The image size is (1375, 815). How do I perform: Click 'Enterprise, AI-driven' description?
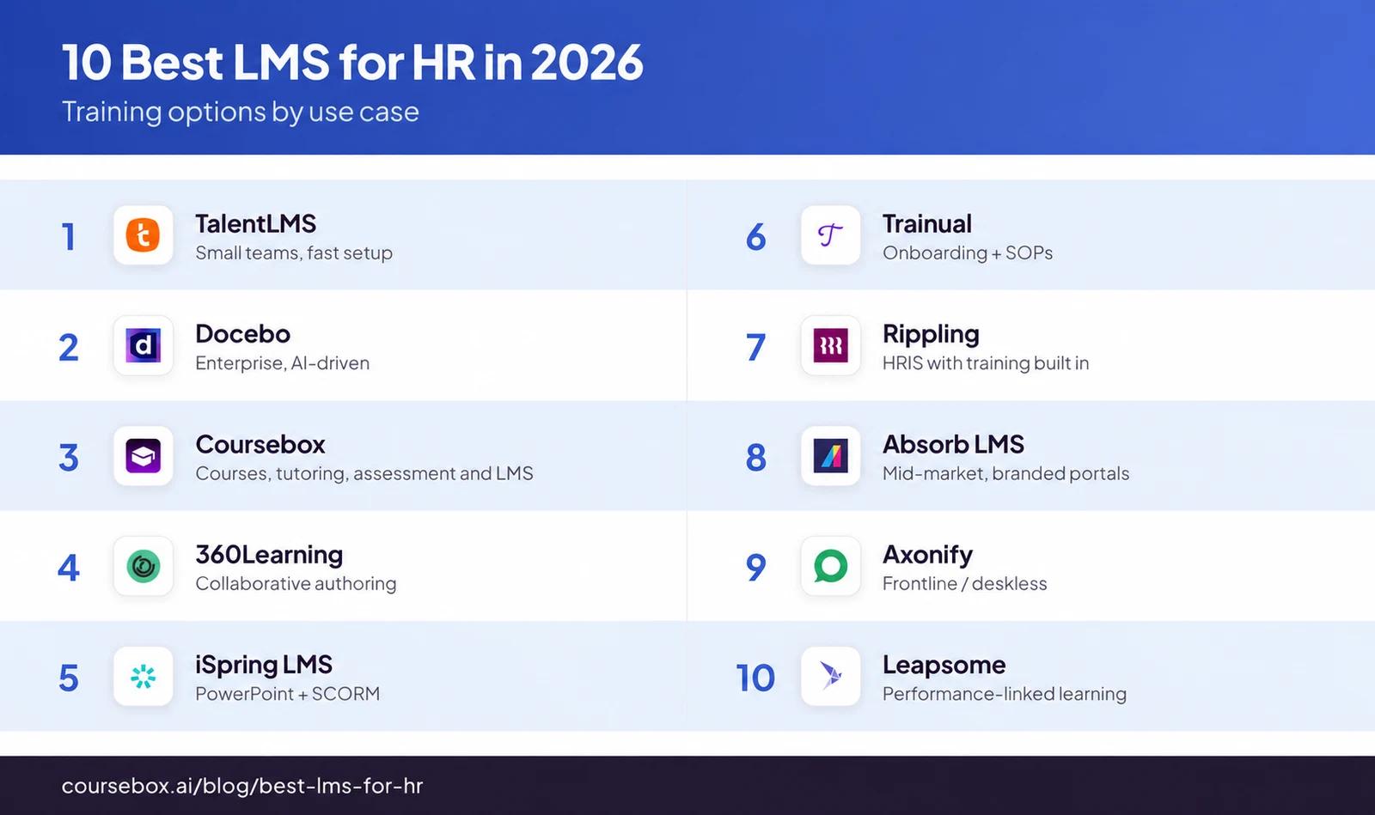283,363
